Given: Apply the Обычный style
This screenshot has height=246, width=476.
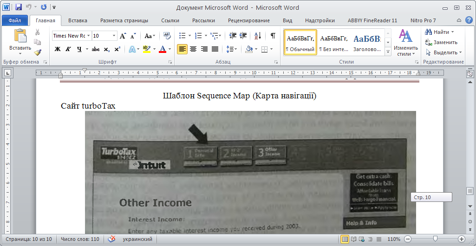Looking at the screenshot, I should coord(300,42).
